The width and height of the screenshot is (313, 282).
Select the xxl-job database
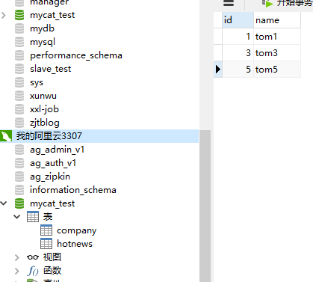pyautogui.click(x=44, y=109)
